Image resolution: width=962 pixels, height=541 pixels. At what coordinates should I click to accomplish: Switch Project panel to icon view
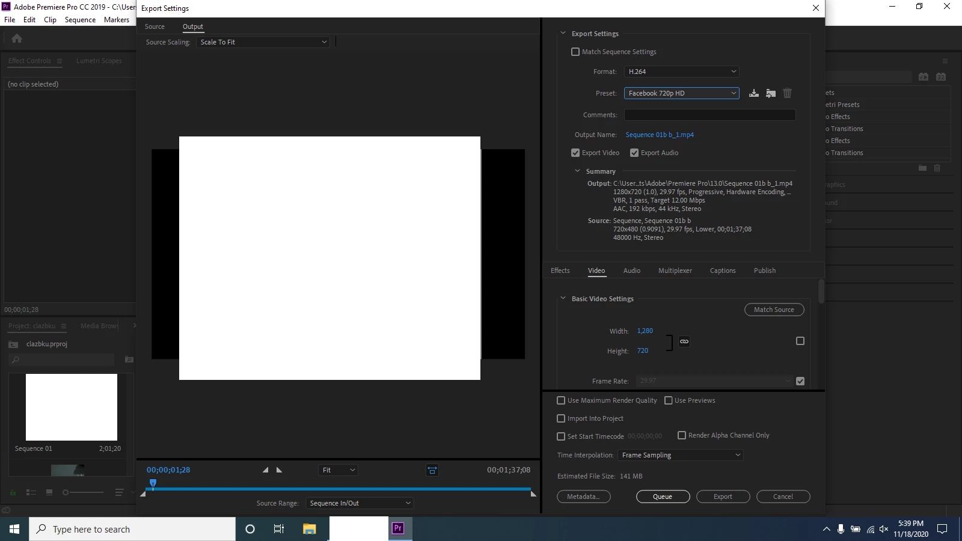pyautogui.click(x=49, y=492)
